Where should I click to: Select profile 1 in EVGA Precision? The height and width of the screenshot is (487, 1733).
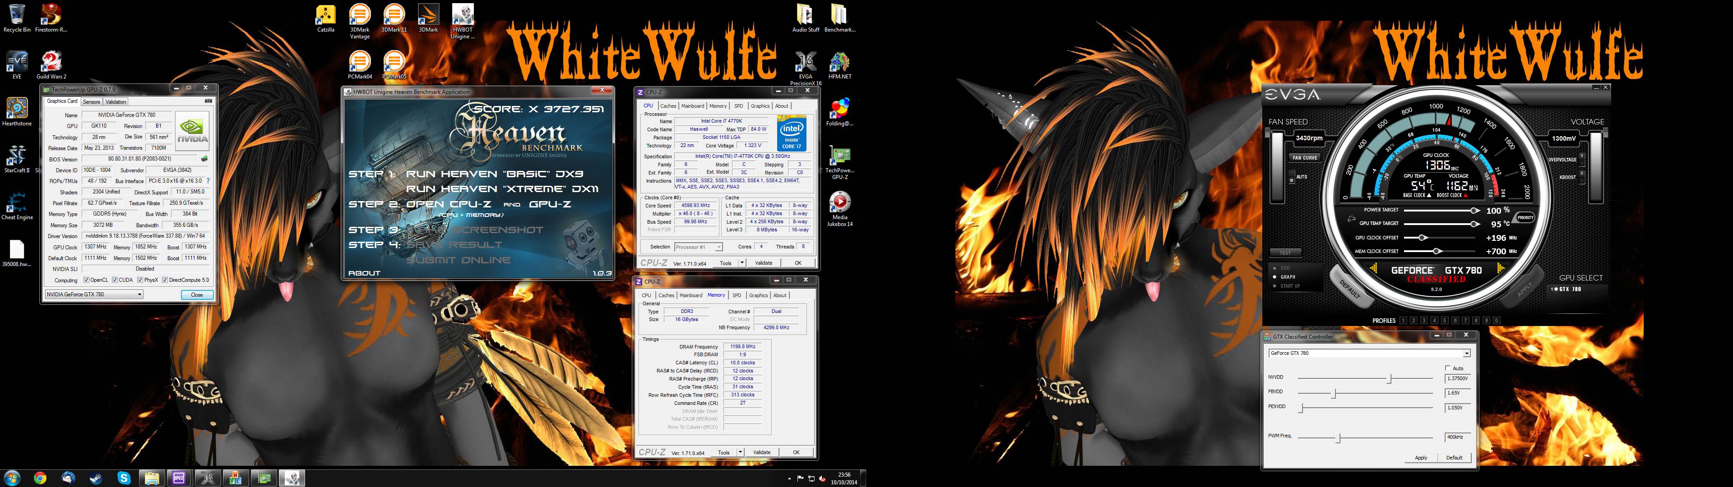point(1403,321)
